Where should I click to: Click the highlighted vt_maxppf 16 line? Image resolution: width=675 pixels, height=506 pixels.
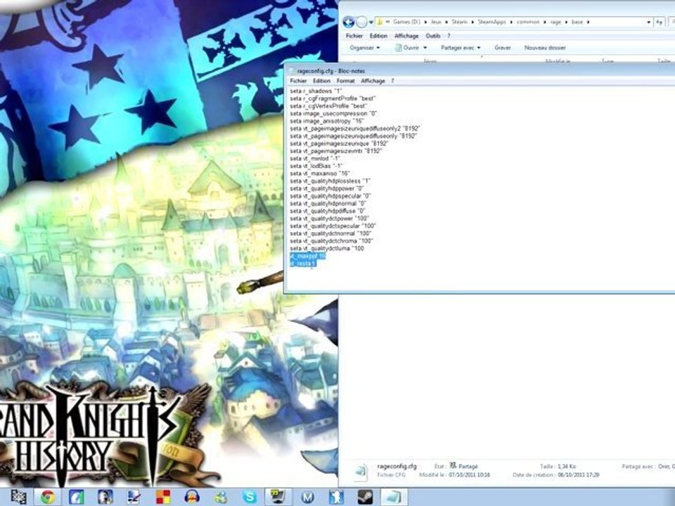click(x=308, y=256)
